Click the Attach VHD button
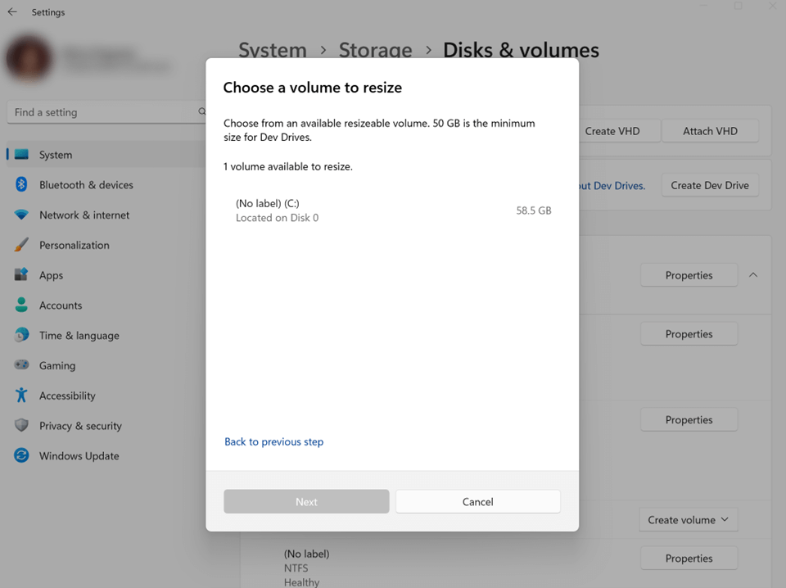The width and height of the screenshot is (786, 588). [x=709, y=130]
